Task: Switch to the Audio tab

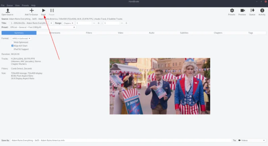Action: (152, 33)
